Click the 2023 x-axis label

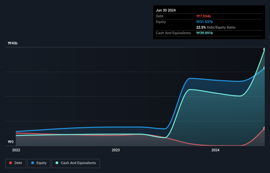[116, 150]
